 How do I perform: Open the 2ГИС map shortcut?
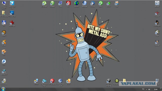click(68, 81)
